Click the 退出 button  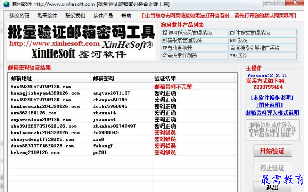(x=273, y=187)
